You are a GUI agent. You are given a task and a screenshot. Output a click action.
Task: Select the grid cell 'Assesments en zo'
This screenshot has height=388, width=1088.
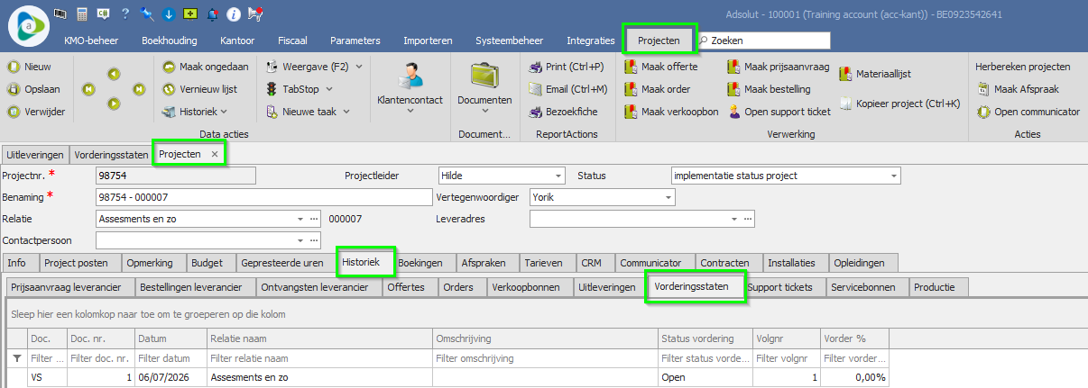coord(318,378)
